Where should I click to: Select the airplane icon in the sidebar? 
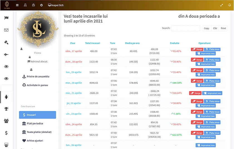tap(6, 55)
